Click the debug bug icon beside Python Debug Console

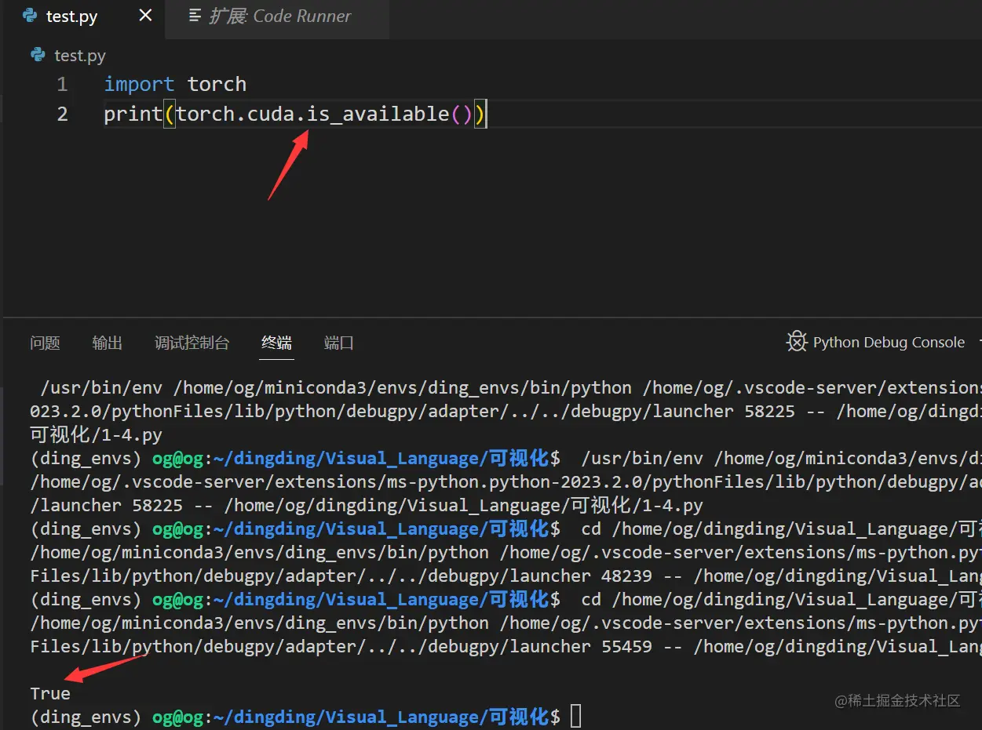(797, 342)
